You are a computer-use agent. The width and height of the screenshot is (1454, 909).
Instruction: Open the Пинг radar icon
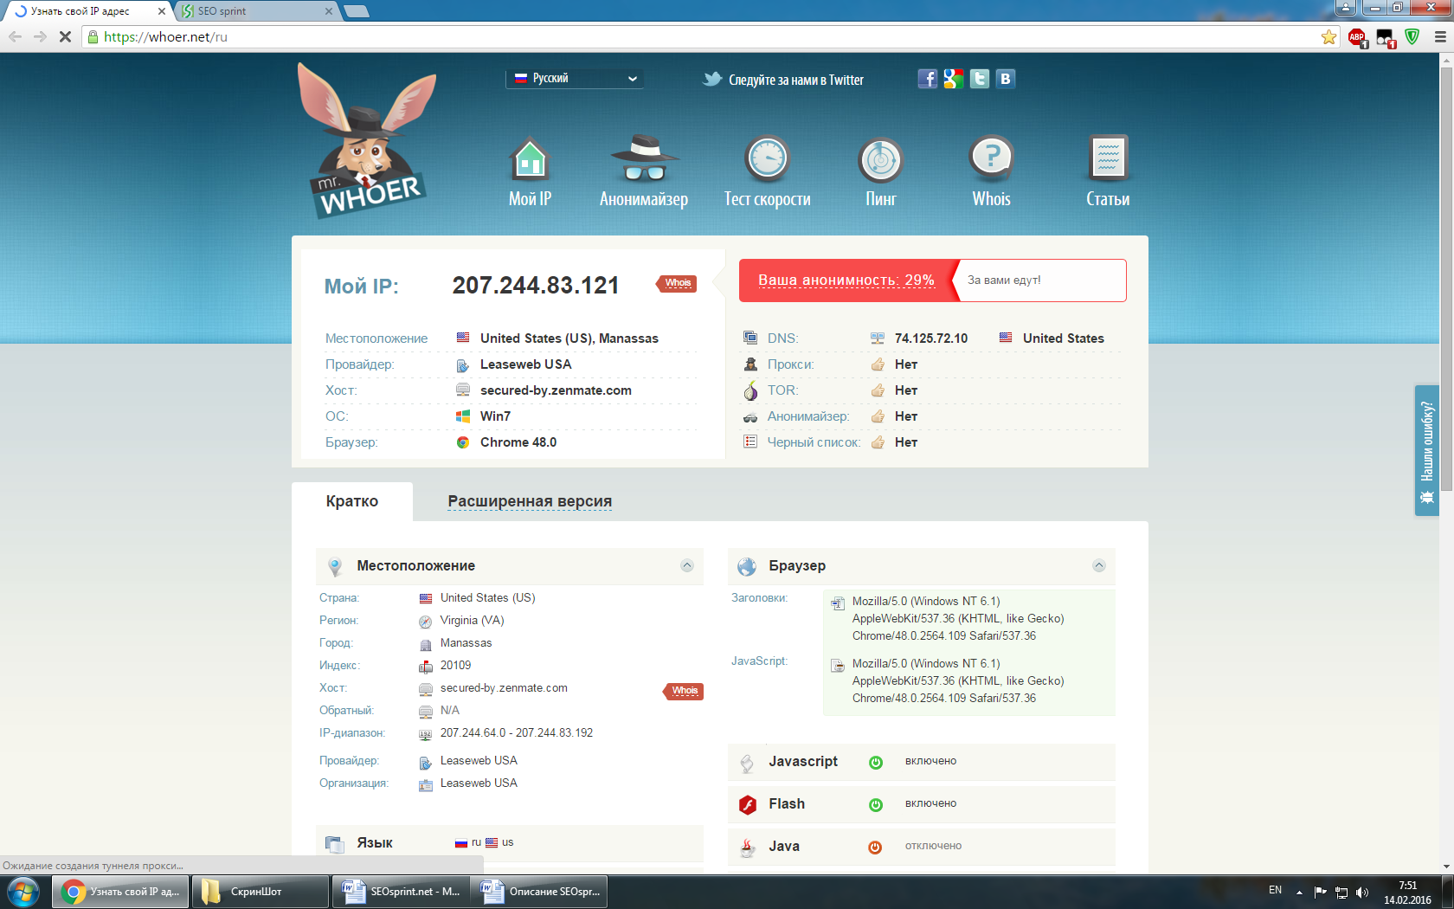(881, 159)
